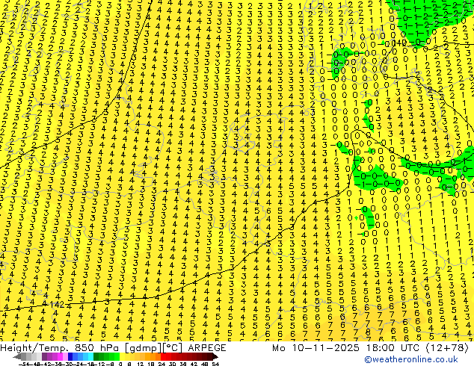Click the '54' legend scale value
The image size is (474, 366).
[x=215, y=364]
